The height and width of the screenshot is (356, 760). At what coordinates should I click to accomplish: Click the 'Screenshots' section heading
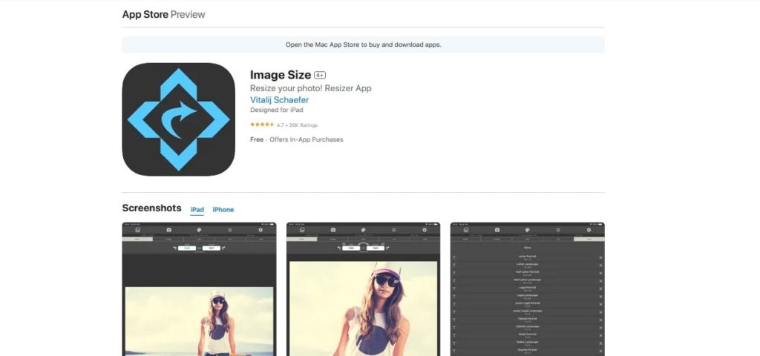pyautogui.click(x=151, y=208)
